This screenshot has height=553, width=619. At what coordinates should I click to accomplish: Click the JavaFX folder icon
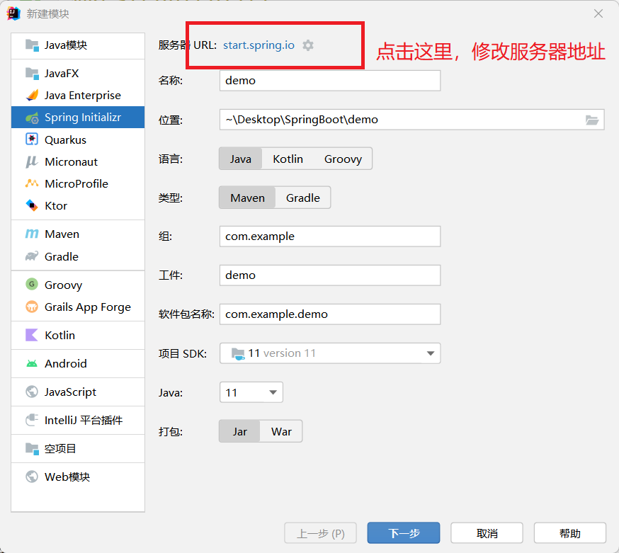(32, 74)
